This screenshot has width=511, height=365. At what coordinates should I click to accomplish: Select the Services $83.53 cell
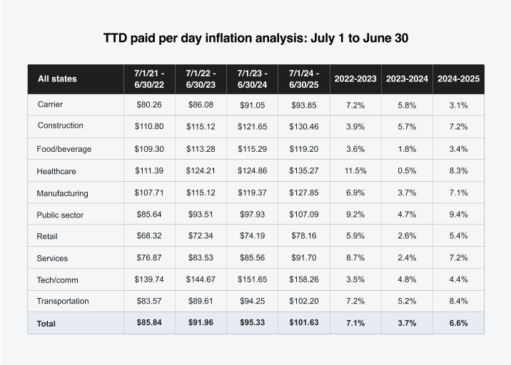pyautogui.click(x=201, y=258)
